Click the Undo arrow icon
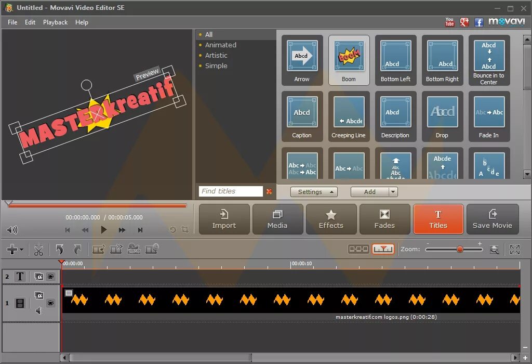Image resolution: width=532 pixels, height=364 pixels. click(x=60, y=249)
